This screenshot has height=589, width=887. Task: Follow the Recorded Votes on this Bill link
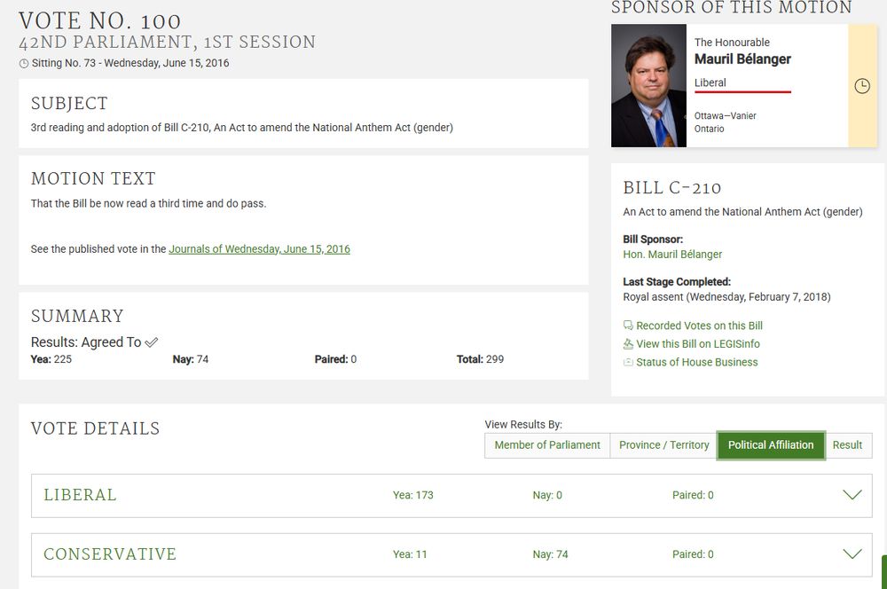[x=699, y=326]
